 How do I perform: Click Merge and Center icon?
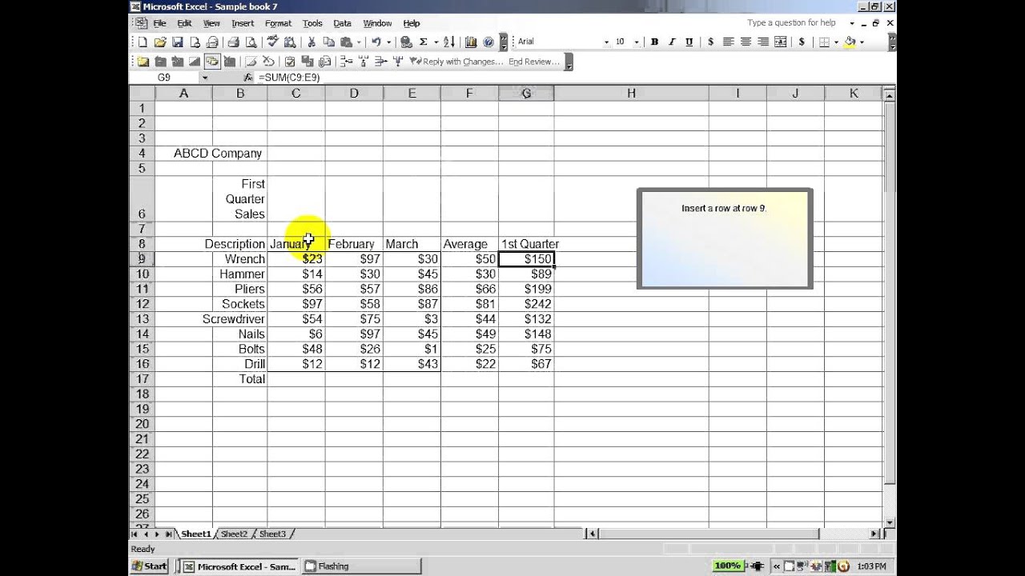781,42
